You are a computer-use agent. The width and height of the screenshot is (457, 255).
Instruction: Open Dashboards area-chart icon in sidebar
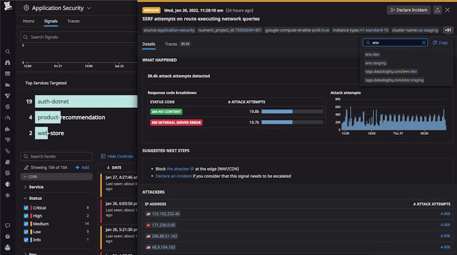pos(8,85)
